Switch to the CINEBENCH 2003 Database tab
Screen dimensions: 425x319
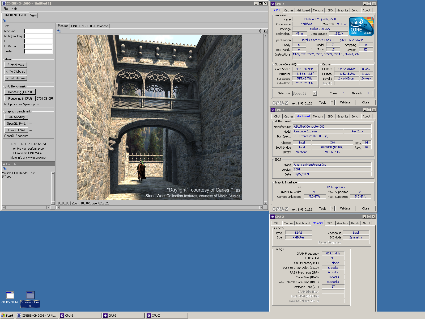(x=90, y=26)
